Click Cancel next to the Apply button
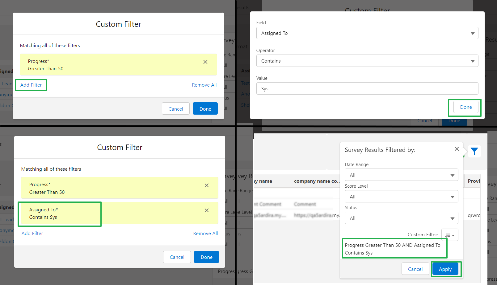Viewport: 497px width, 285px height. click(x=415, y=269)
